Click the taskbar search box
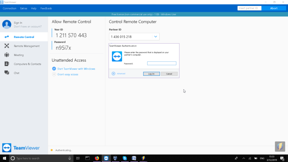The height and width of the screenshot is (162, 288). [41, 158]
